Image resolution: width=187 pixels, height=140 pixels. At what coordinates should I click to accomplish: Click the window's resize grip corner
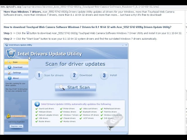[x=127, y=133]
